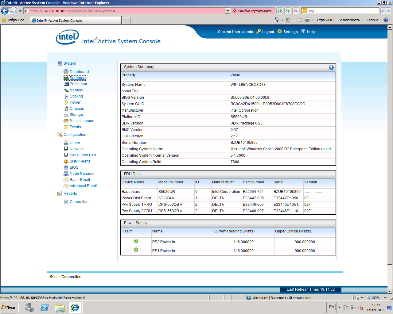393x314 pixels.
Task: Click the vertical scrollbar down arrow
Action: 390,291
